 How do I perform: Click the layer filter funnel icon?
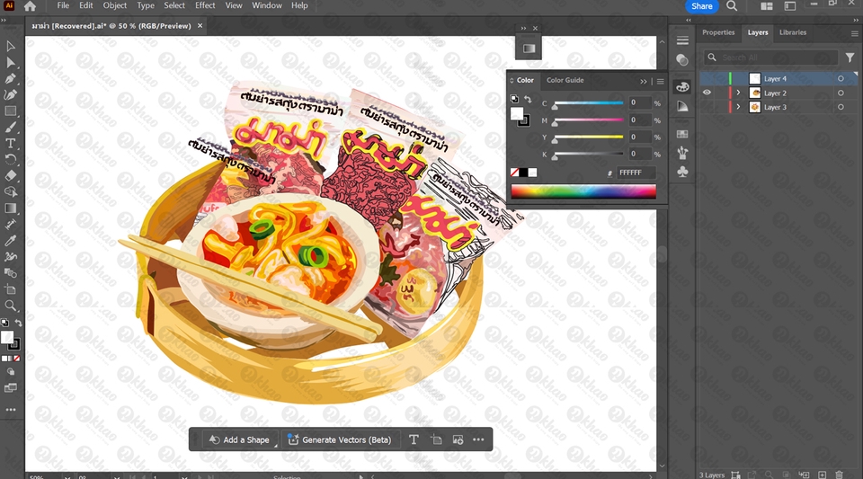(850, 58)
